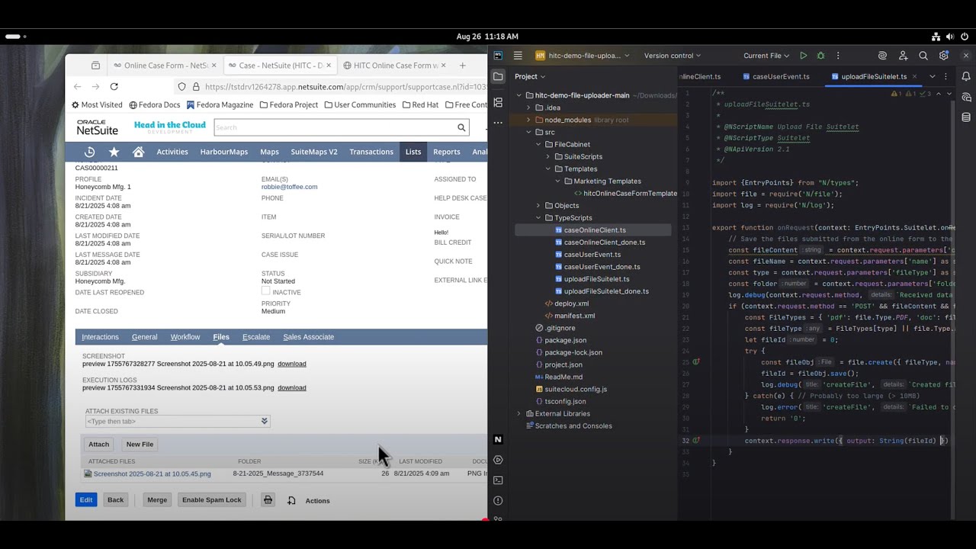The height and width of the screenshot is (549, 976).
Task: Open WebStorm Search Everywhere magnifier
Action: point(923,56)
